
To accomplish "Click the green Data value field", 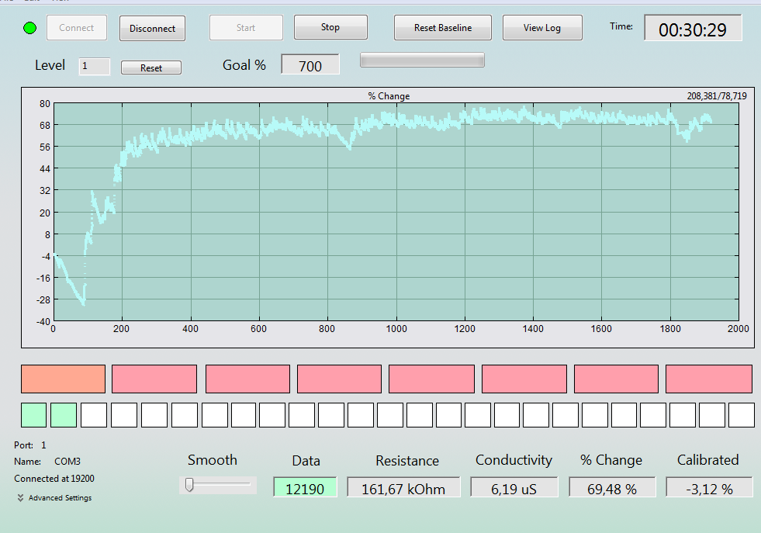I will click(x=305, y=487).
